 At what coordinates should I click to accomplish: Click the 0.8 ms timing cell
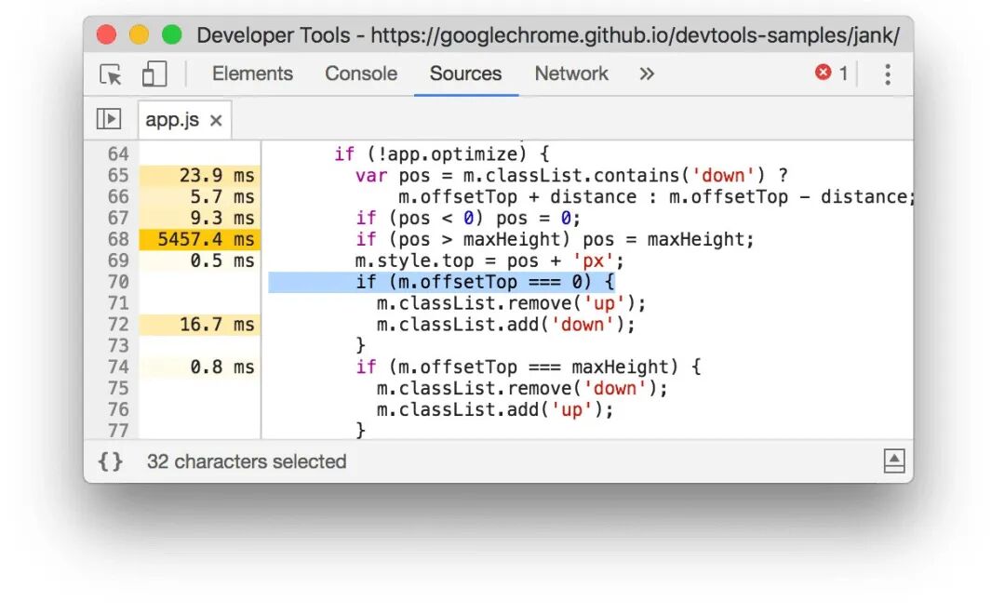pyautogui.click(x=200, y=367)
